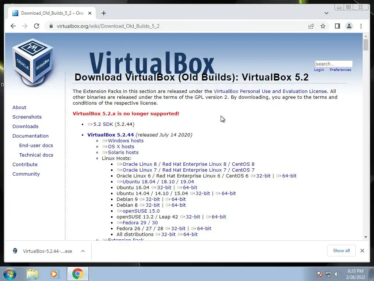The width and height of the screenshot is (374, 281).
Task: Download Oracle Linux 6 32-bit build
Action: (263, 176)
